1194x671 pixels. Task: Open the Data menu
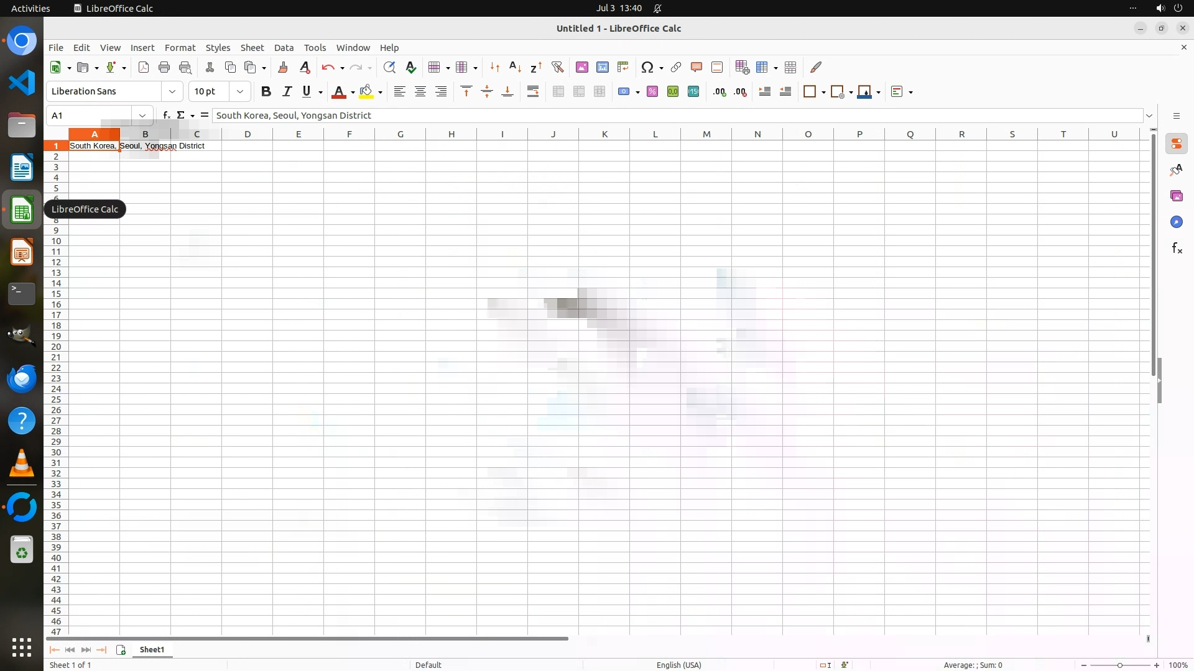click(284, 47)
